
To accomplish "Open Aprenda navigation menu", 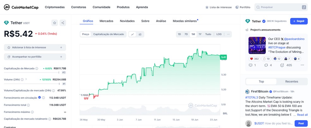I will pyautogui.click(x=142, y=7).
